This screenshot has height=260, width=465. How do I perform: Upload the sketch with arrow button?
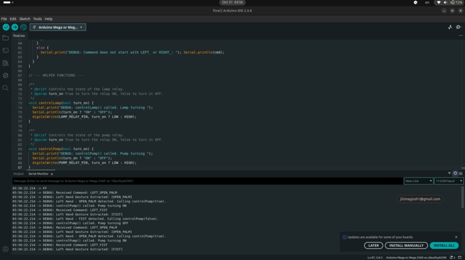coord(14,27)
